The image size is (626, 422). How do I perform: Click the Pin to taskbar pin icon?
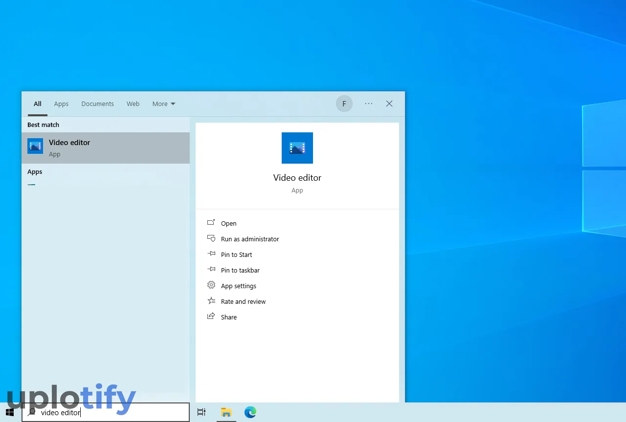[x=211, y=269]
